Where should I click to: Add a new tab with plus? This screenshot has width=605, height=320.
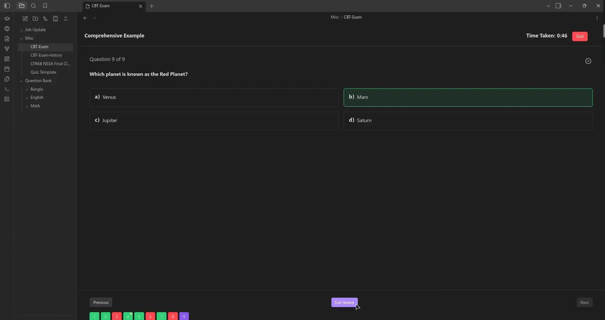click(x=152, y=6)
